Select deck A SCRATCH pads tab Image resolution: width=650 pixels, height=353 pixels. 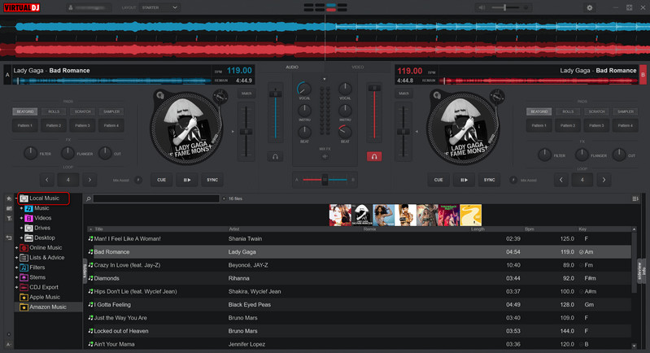(82, 111)
